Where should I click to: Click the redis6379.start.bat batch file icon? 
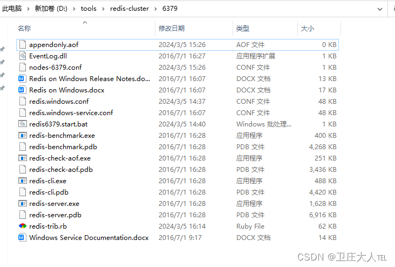point(23,124)
